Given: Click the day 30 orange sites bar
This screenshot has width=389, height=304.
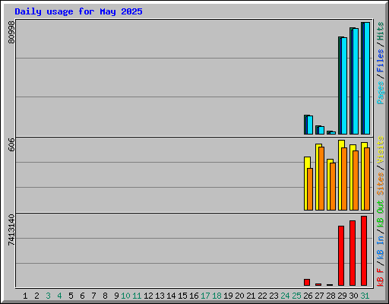Looking at the screenshot, I should click(356, 180).
